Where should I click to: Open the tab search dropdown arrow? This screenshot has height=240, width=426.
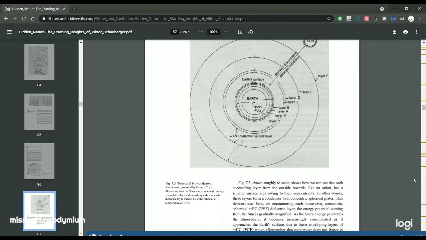[382, 9]
